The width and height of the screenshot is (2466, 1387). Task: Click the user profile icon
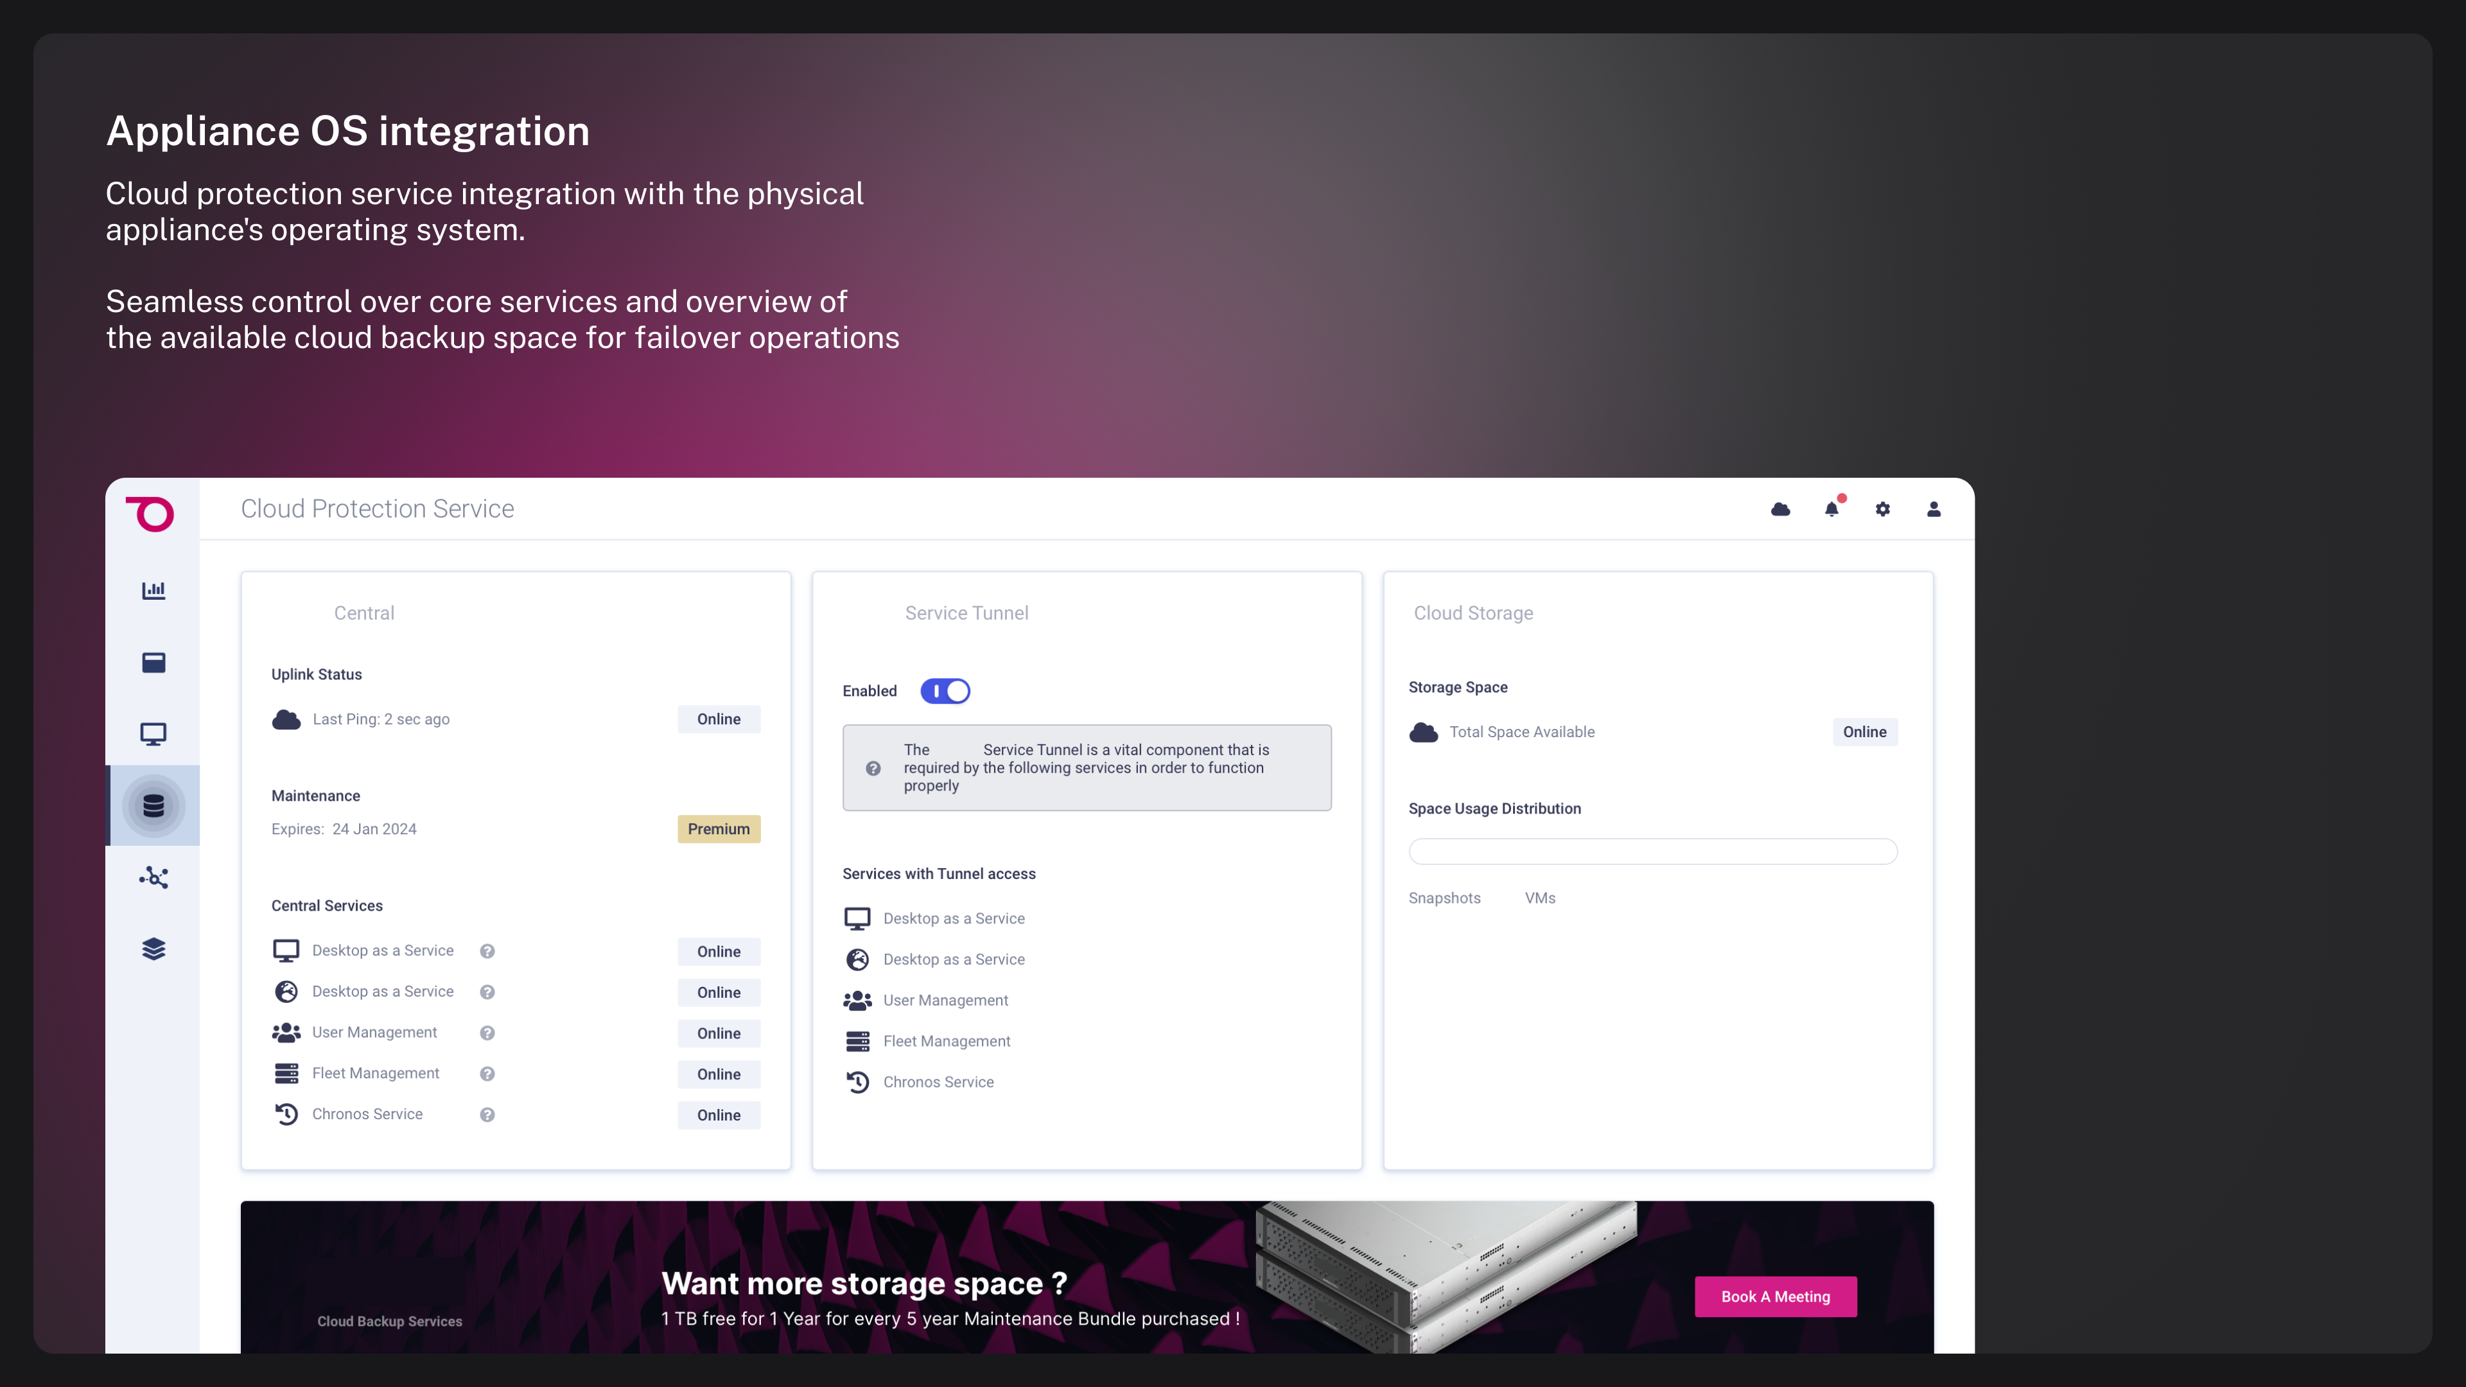[1934, 509]
